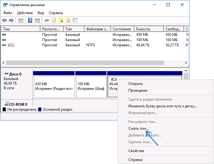Click the show/hide console tree icon
The height and width of the screenshot is (164, 214).
tap(21, 21)
